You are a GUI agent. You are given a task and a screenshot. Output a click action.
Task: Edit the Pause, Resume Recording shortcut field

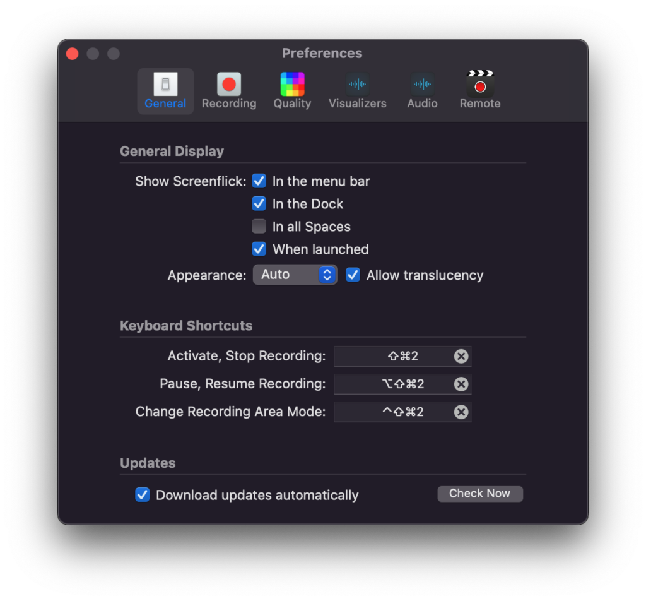(402, 384)
